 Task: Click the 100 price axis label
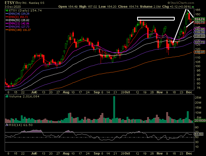(197, 66)
